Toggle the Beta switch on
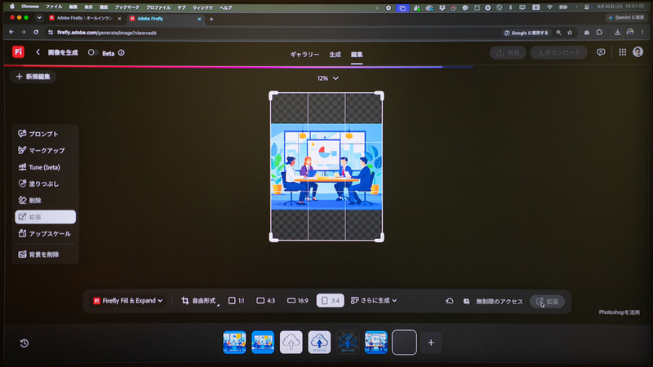The image size is (653, 367). click(92, 53)
